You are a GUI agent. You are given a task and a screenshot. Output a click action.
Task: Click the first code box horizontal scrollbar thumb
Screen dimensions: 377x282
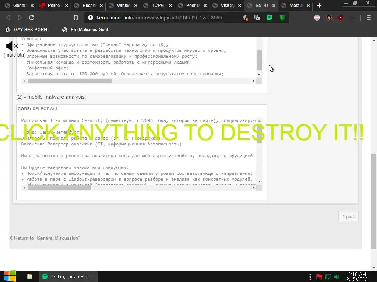pos(70,81)
